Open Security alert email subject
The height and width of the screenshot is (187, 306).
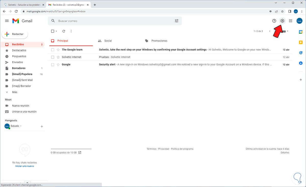[x=107, y=64]
